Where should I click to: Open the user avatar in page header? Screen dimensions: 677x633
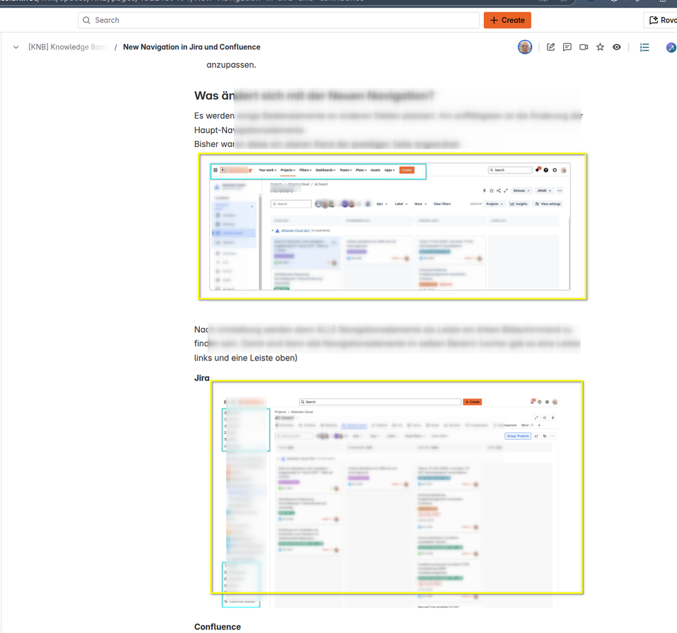(525, 47)
